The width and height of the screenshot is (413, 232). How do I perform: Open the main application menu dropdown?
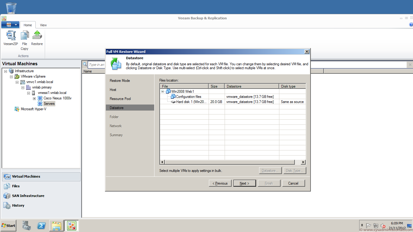(10, 25)
